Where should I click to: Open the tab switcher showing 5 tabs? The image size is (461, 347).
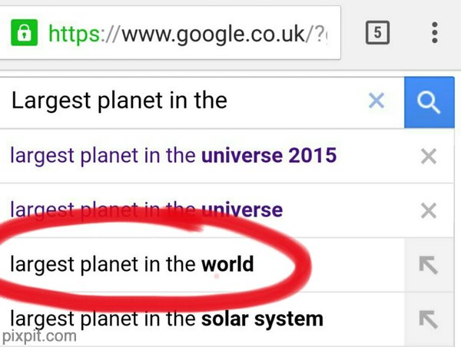click(x=377, y=32)
